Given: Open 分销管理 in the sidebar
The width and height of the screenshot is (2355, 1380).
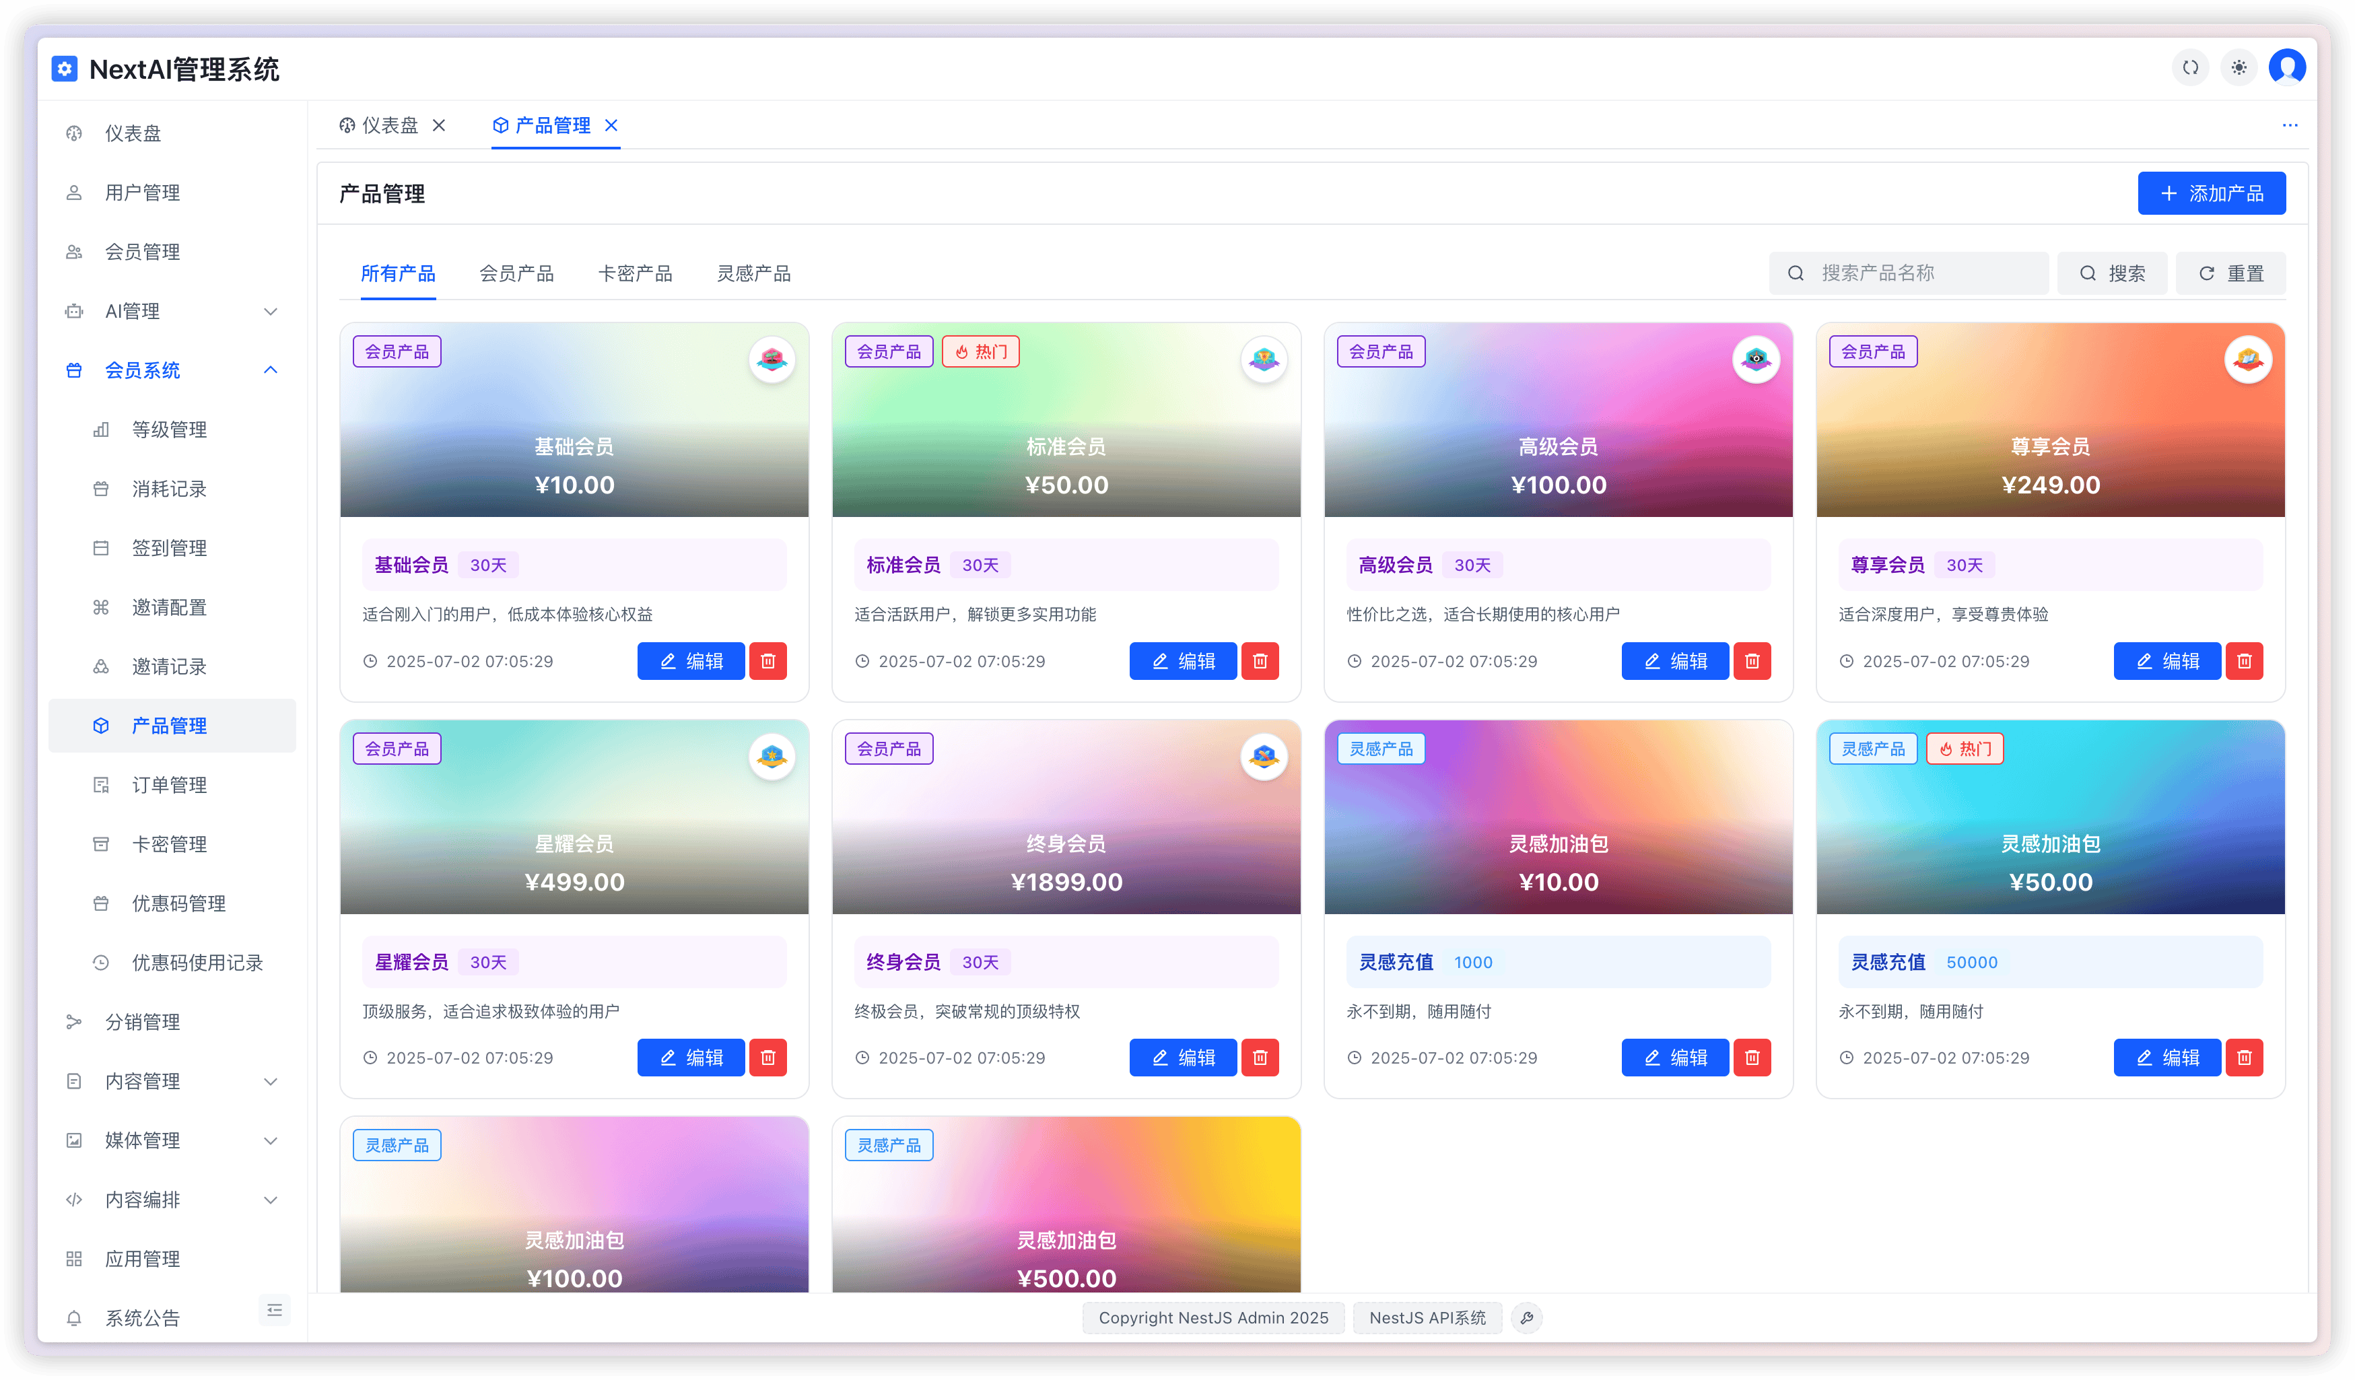Looking at the screenshot, I should pyautogui.click(x=172, y=1022).
